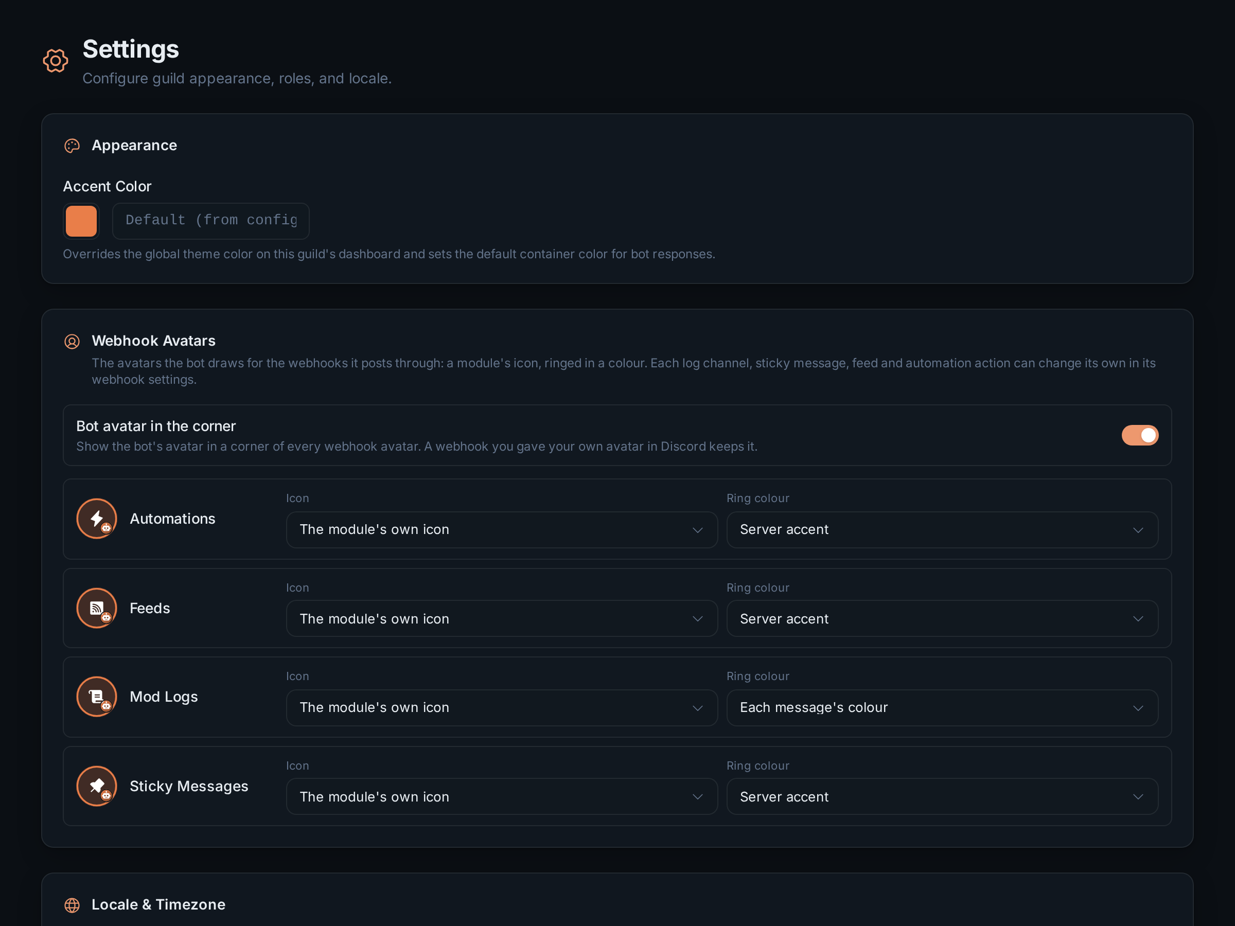Click the Settings gear icon in header

click(x=55, y=60)
